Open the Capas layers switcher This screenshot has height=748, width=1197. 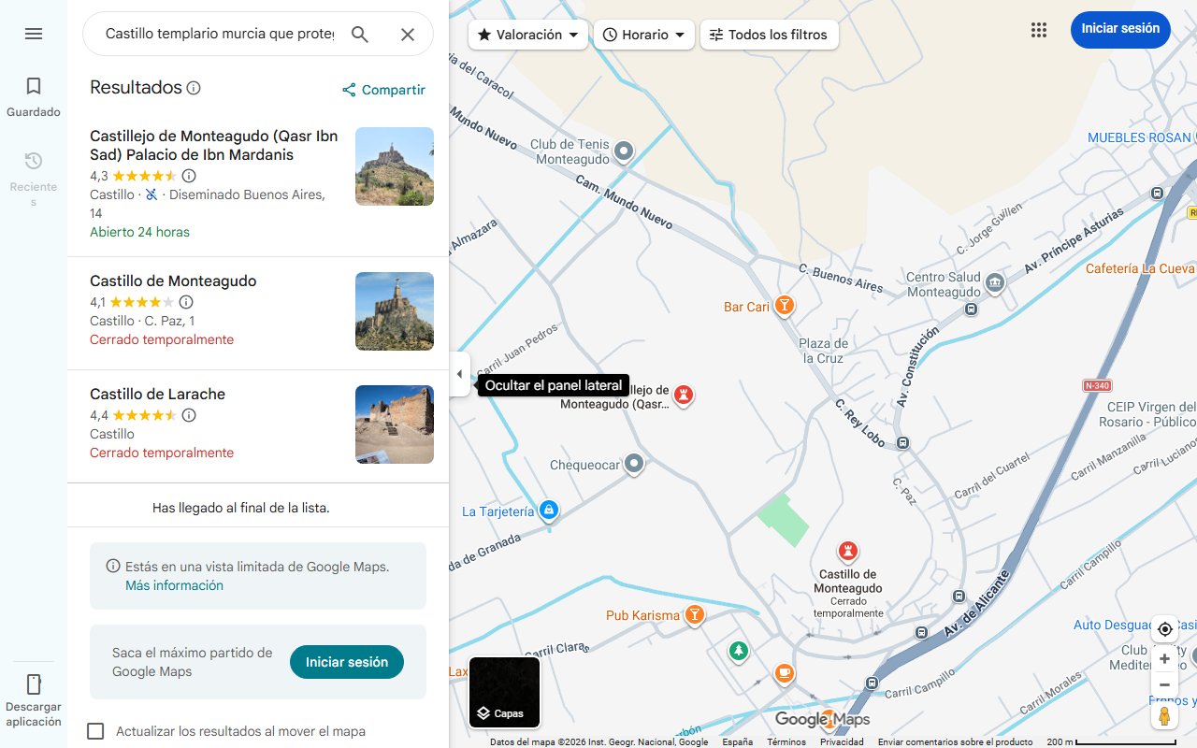click(504, 693)
